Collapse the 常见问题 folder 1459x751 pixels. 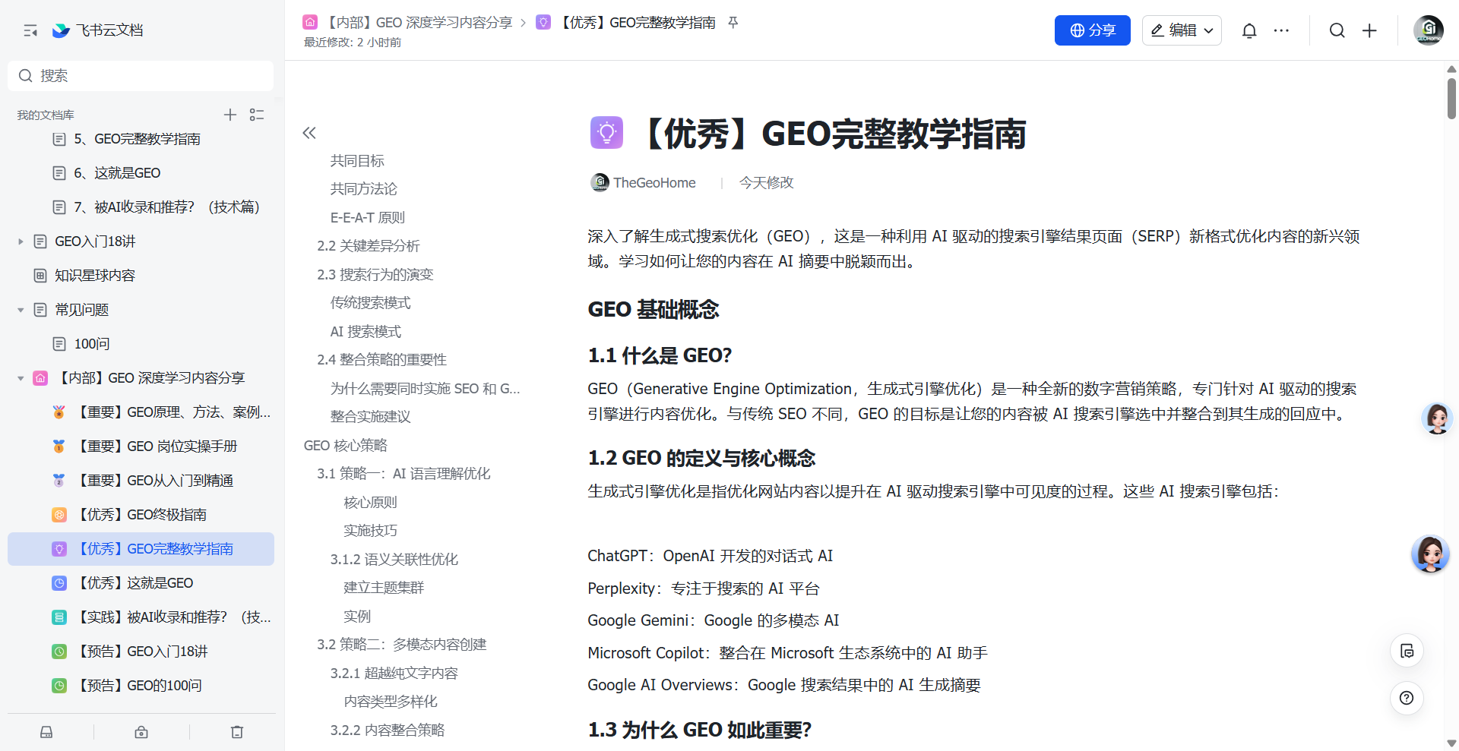(x=21, y=310)
